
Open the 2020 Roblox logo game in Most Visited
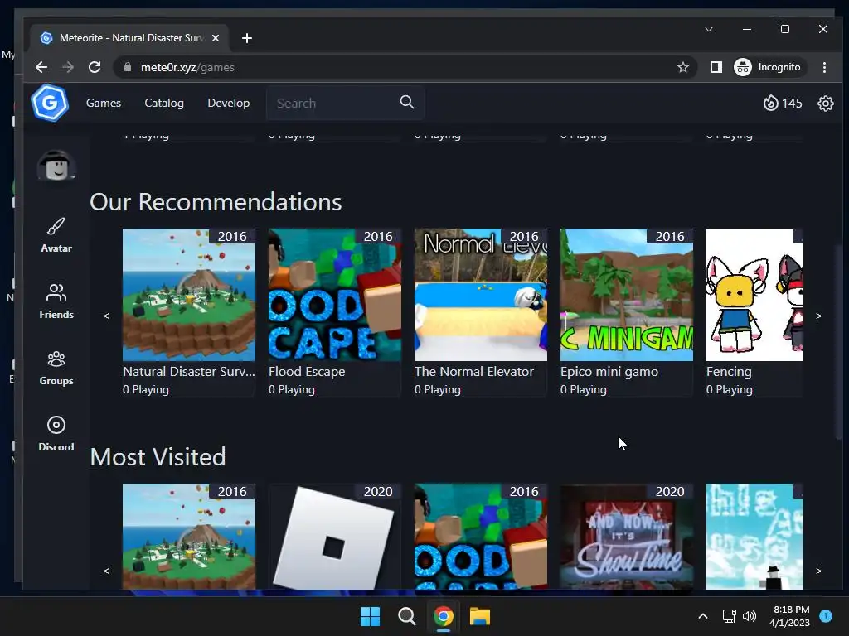click(x=335, y=537)
